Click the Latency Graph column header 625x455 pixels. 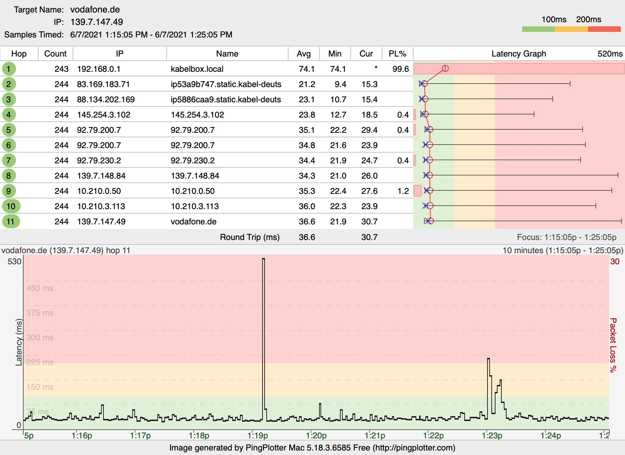tap(518, 54)
